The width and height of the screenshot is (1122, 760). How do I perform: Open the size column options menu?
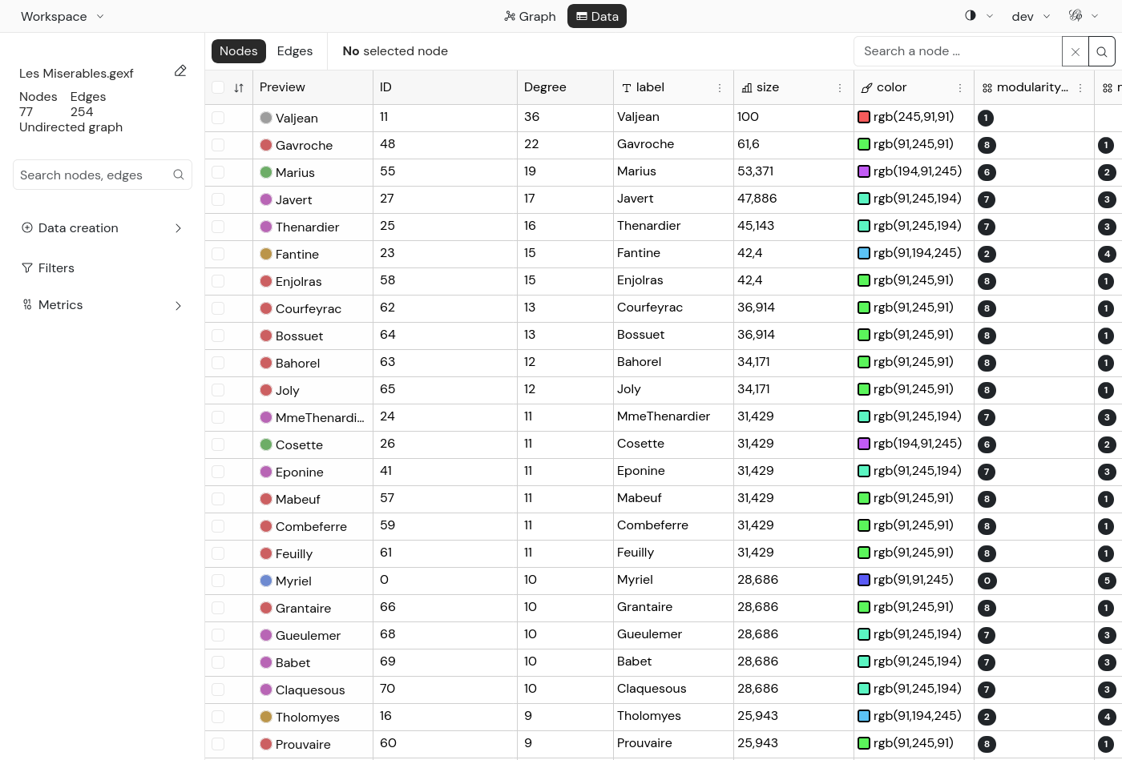click(840, 88)
